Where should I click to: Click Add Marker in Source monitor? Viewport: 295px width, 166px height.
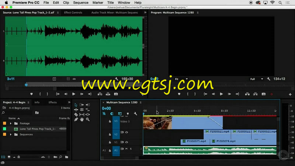pos(31,94)
